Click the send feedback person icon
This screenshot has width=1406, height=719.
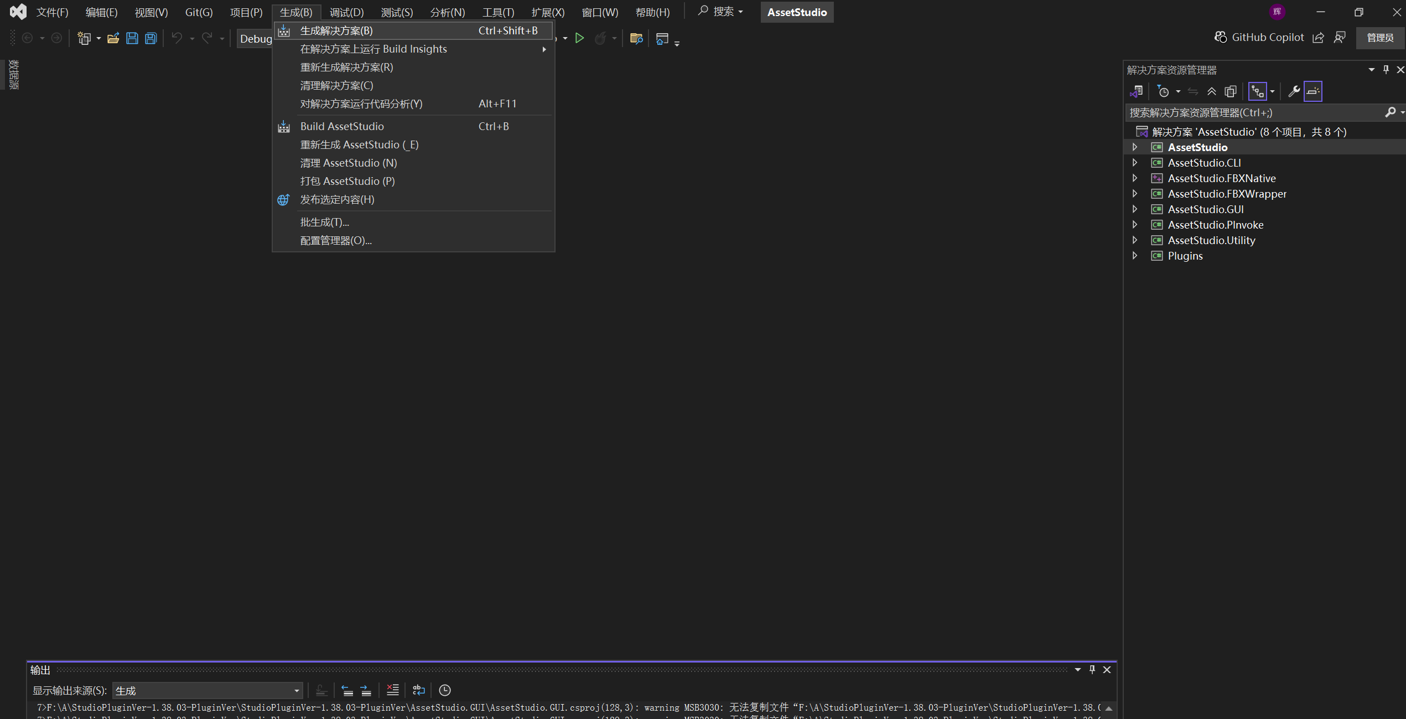[1340, 37]
